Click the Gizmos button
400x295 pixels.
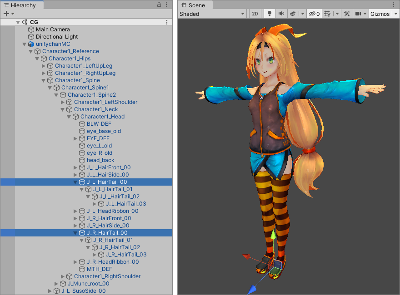pyautogui.click(x=380, y=14)
